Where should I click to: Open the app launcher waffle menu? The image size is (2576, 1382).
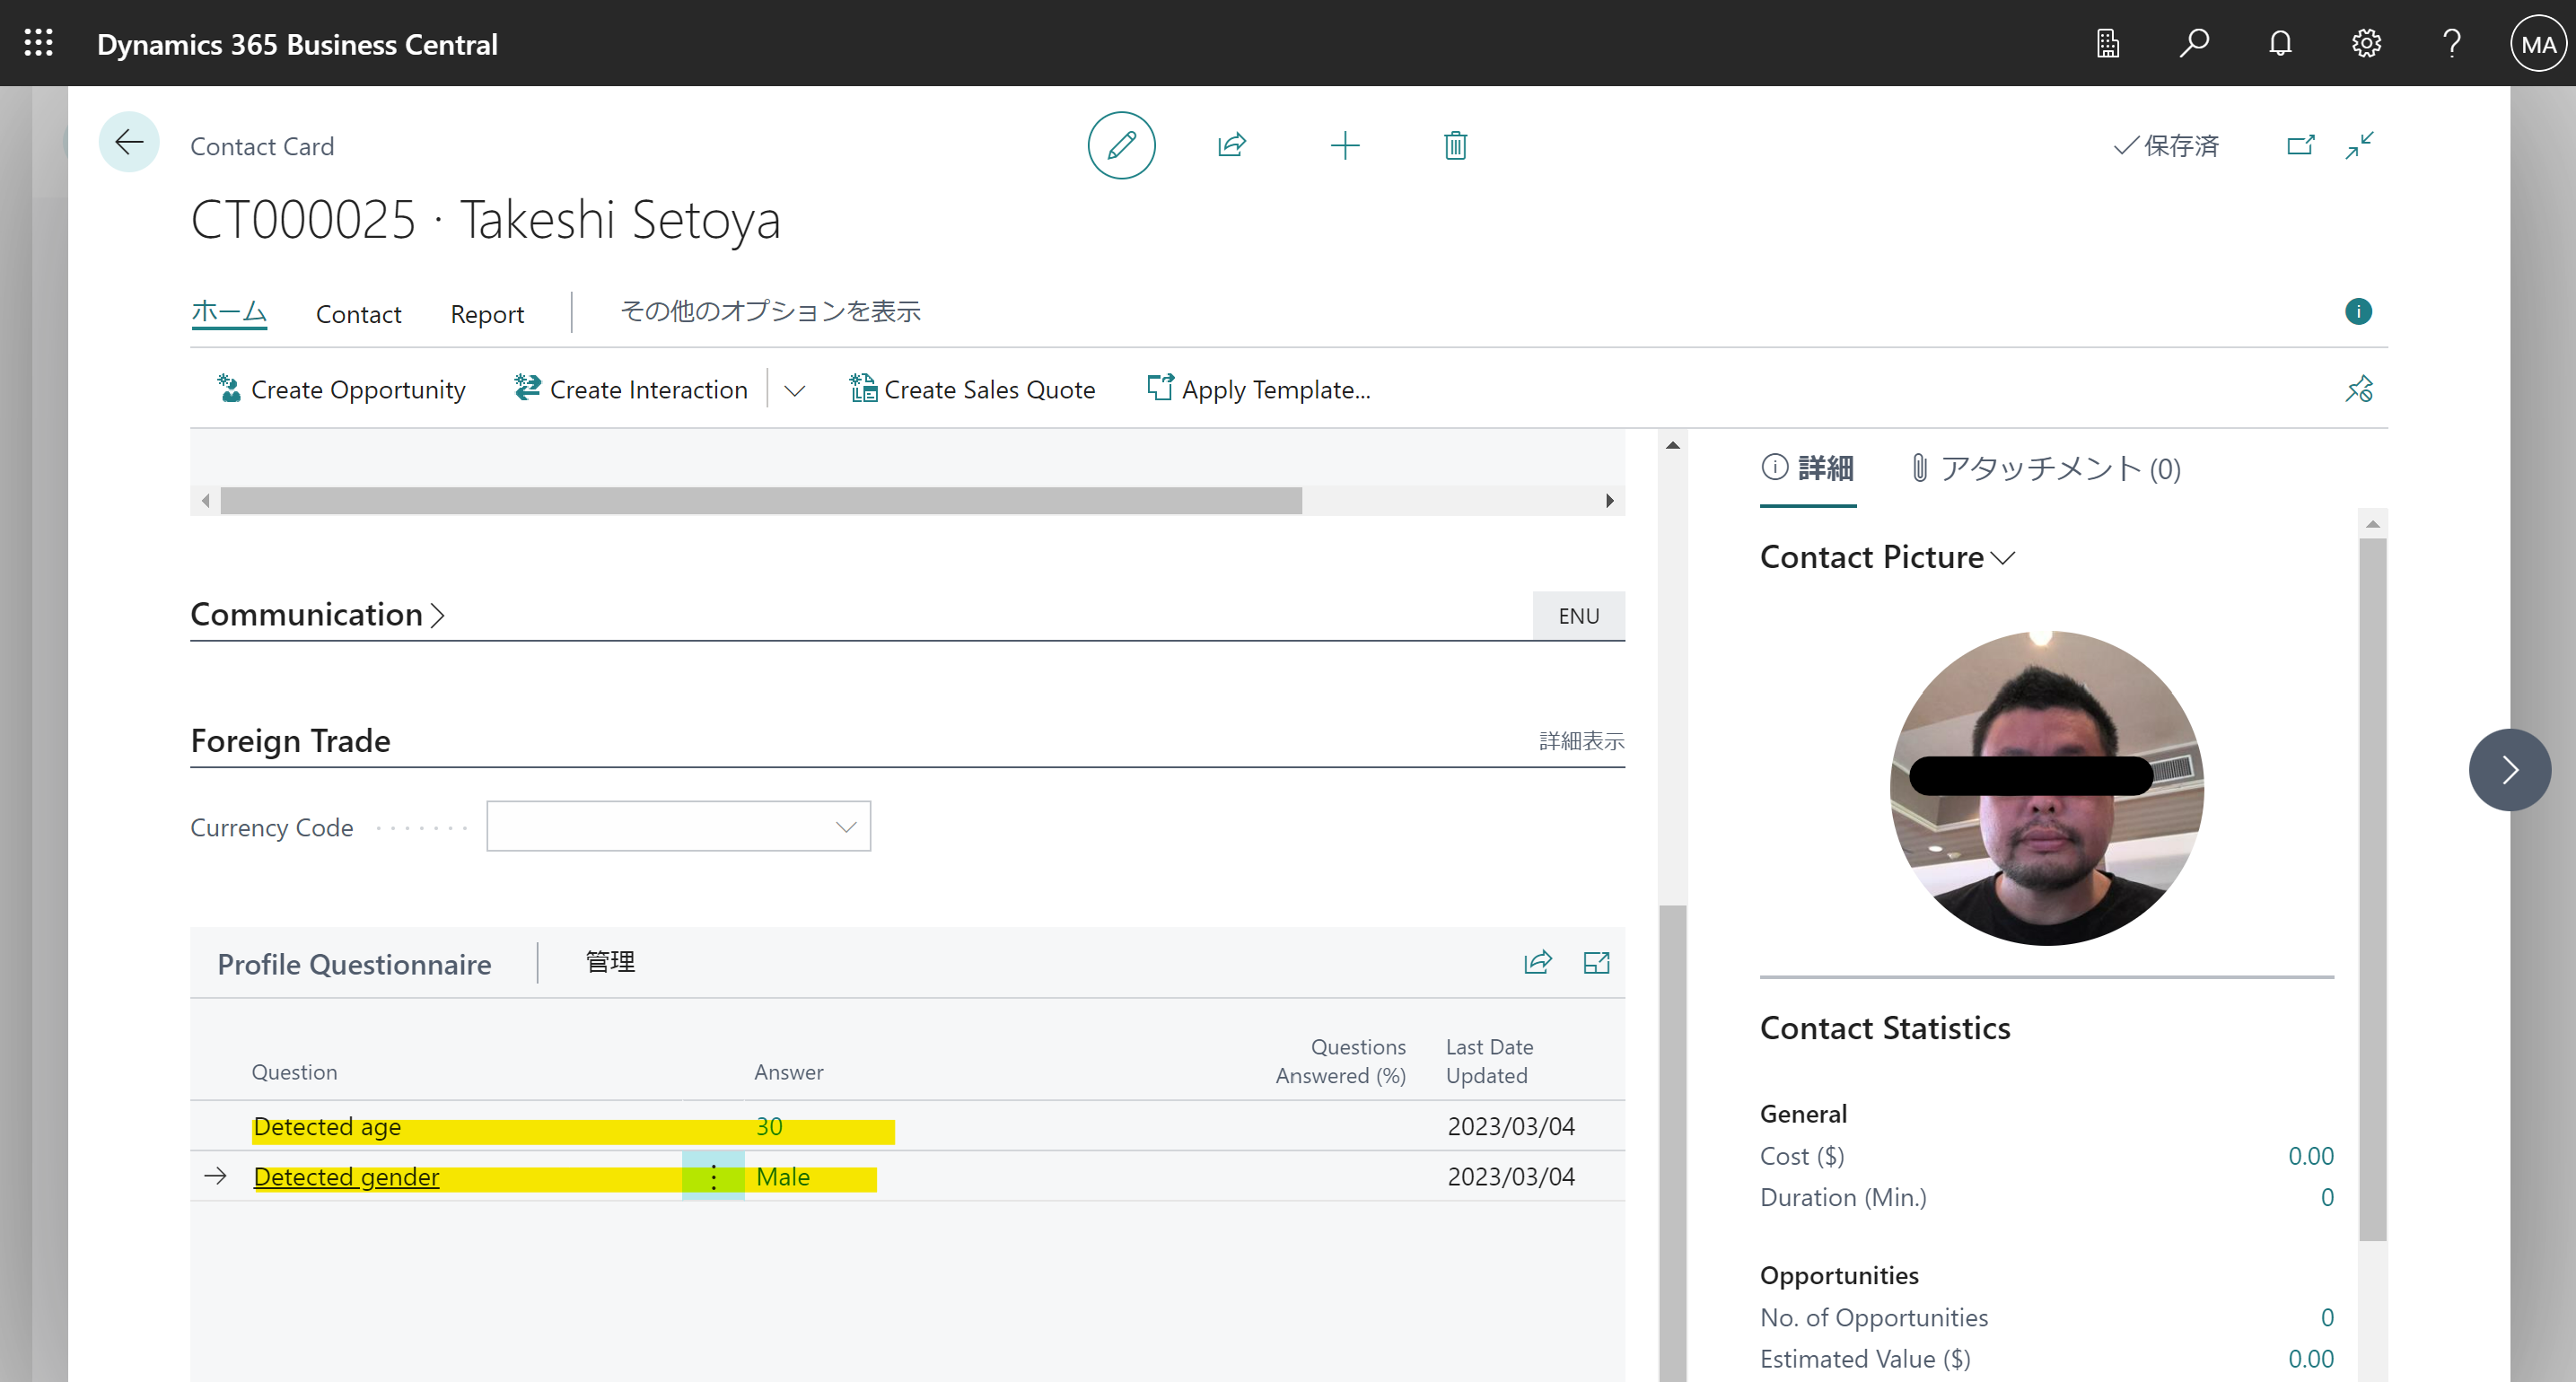click(x=39, y=43)
